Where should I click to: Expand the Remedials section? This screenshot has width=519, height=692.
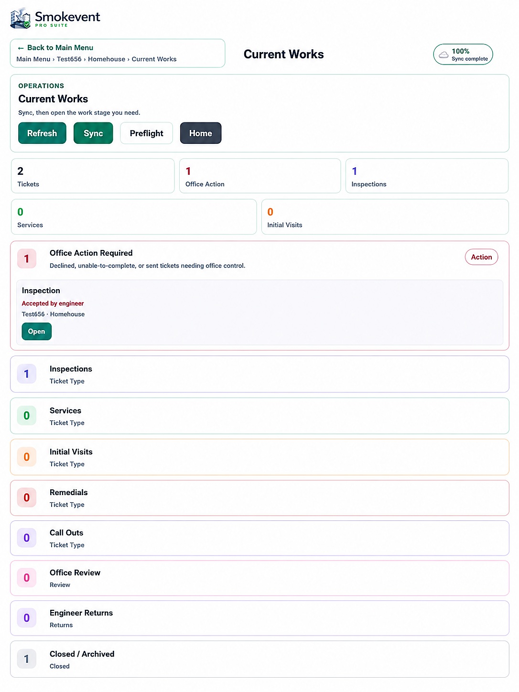[x=259, y=498]
